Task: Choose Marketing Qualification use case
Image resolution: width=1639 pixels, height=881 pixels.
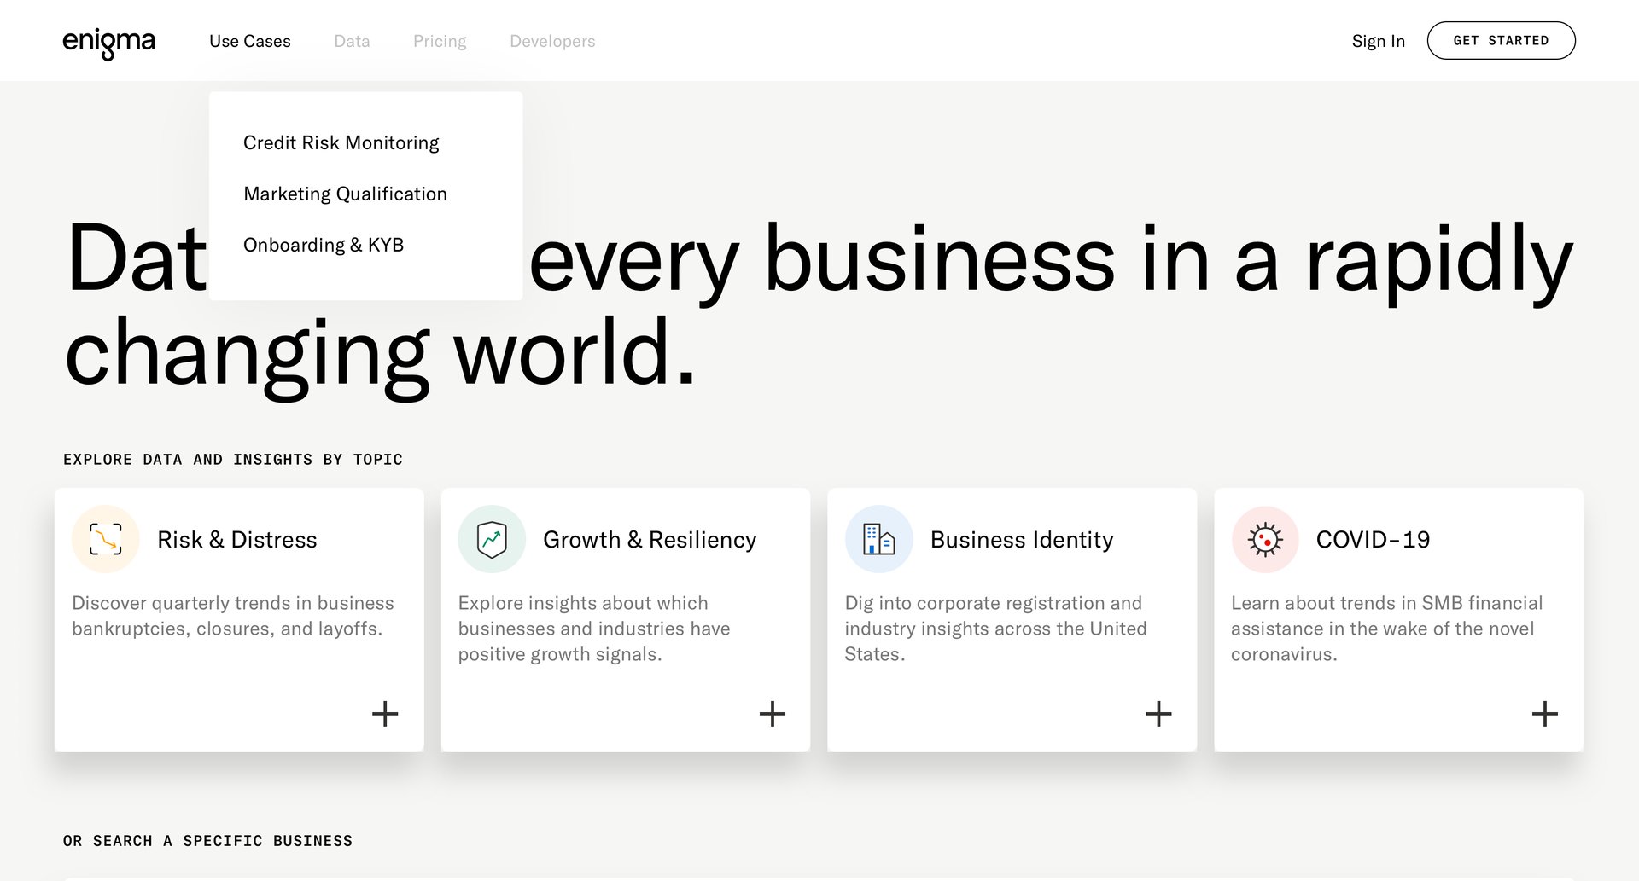Action: click(x=345, y=194)
